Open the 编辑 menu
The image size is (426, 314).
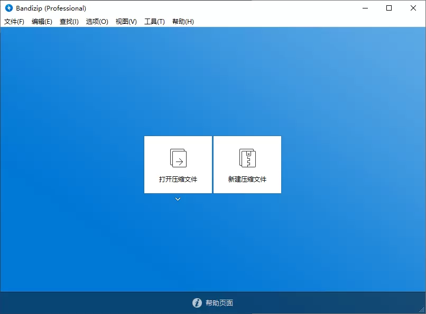pos(41,22)
